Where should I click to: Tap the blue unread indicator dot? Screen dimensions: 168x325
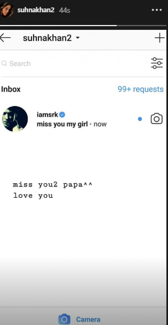point(140,119)
